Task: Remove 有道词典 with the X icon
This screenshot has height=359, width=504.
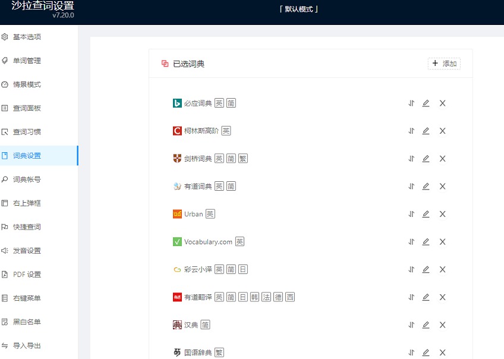Action: coord(443,186)
